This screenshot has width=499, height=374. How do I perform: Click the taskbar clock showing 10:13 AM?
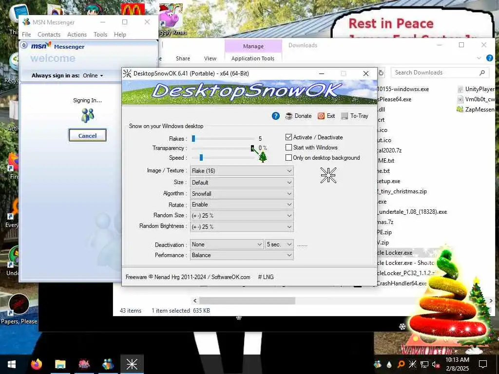point(457,364)
